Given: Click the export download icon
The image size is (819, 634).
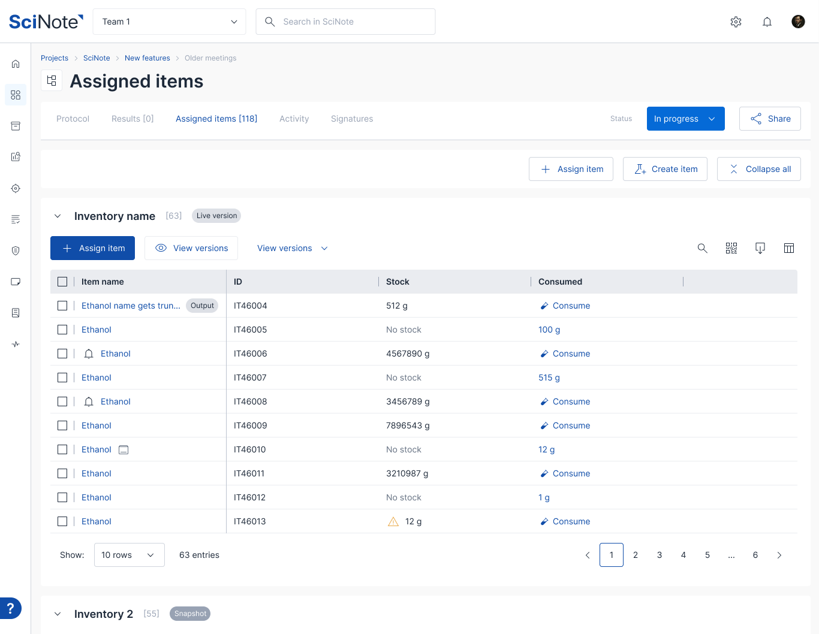Looking at the screenshot, I should click(x=760, y=248).
